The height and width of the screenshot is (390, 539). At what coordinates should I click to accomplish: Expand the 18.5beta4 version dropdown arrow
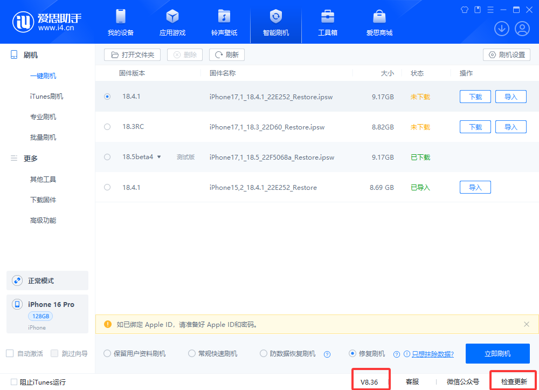[159, 157]
